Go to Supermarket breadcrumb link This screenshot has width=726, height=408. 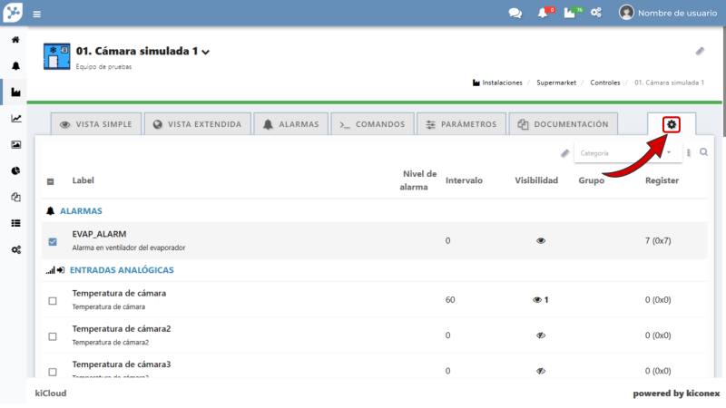(558, 83)
